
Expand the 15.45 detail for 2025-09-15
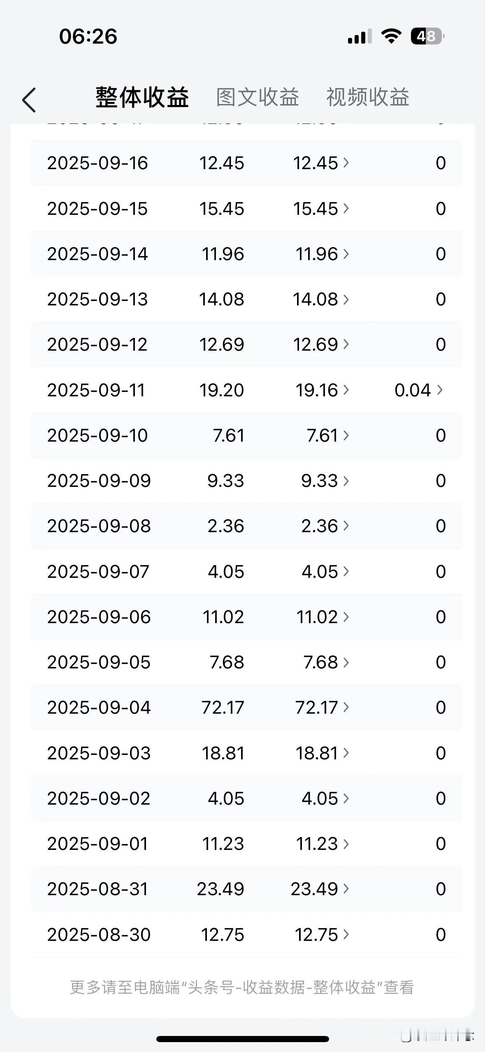click(x=321, y=209)
